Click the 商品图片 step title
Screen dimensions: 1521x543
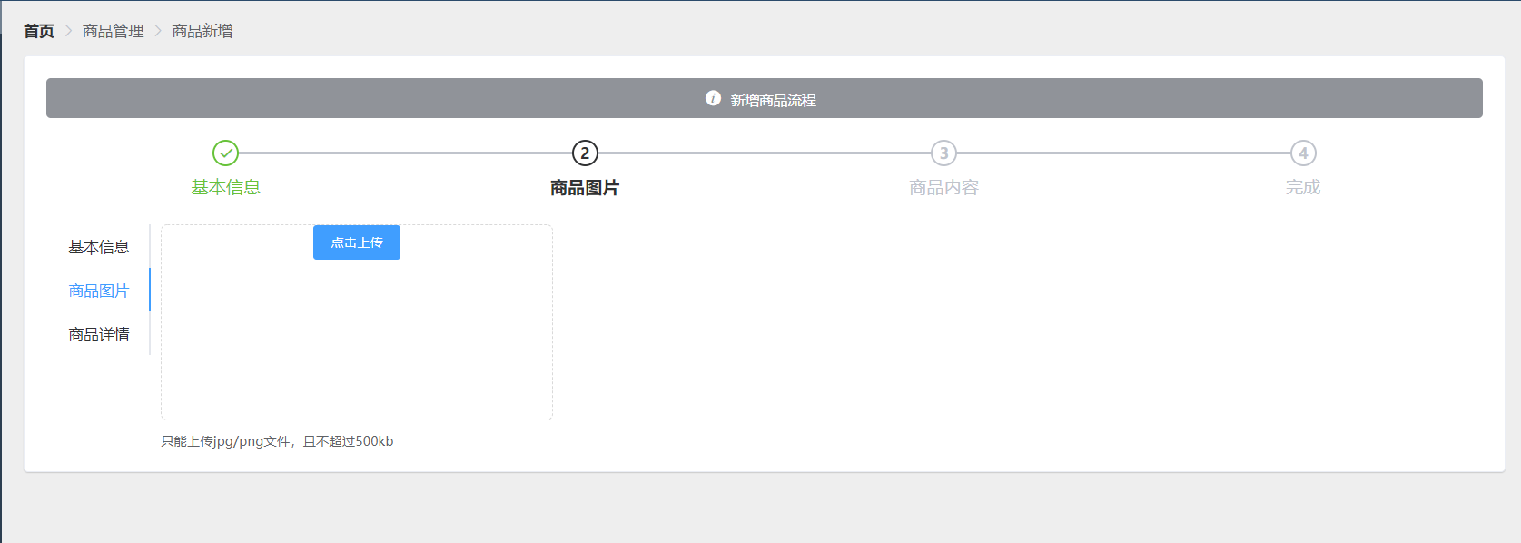[585, 187]
